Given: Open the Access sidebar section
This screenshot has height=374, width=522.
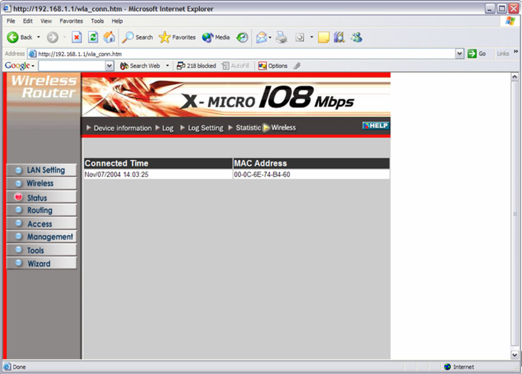Looking at the screenshot, I should (41, 224).
